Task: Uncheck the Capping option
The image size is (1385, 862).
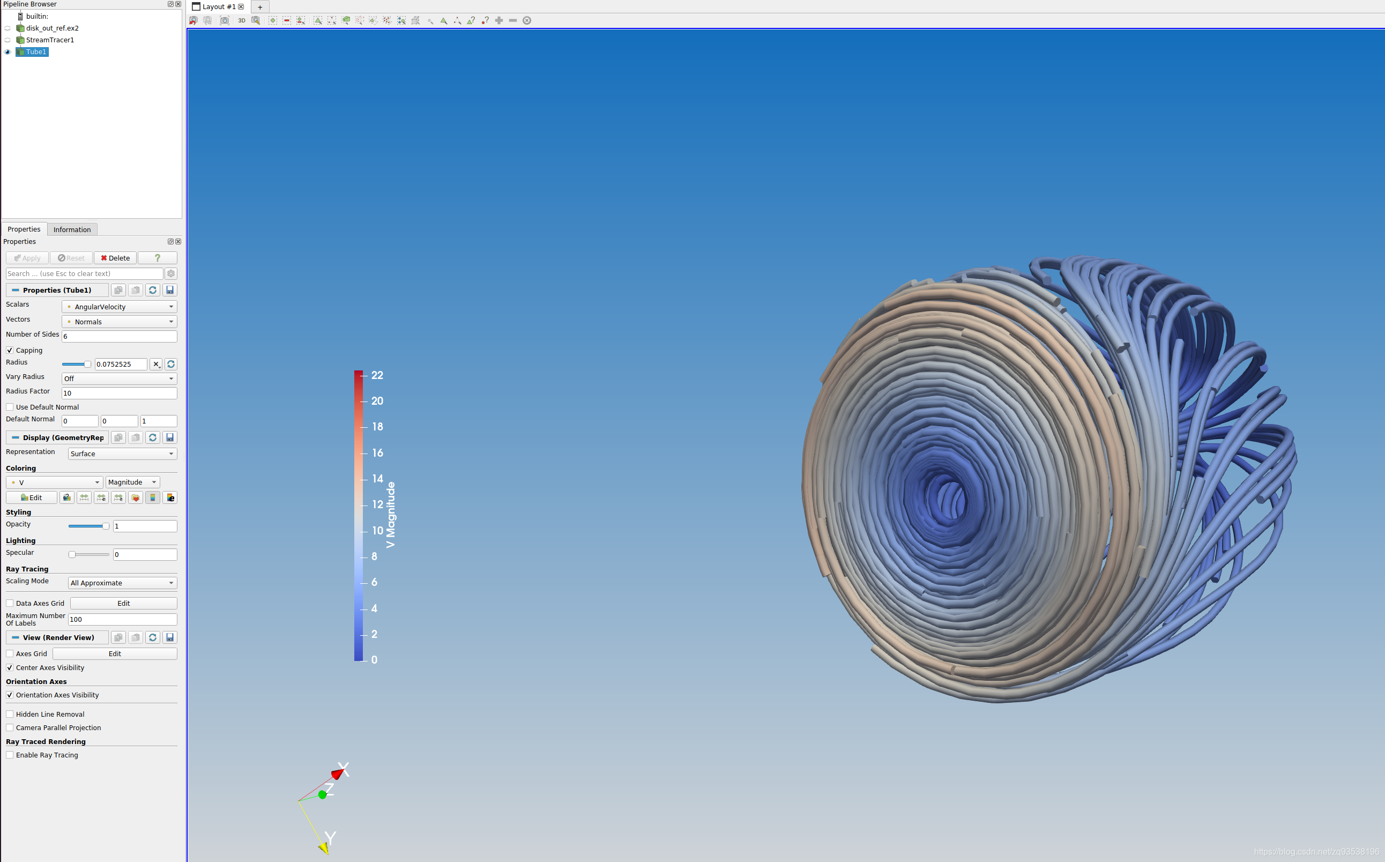Action: point(10,350)
